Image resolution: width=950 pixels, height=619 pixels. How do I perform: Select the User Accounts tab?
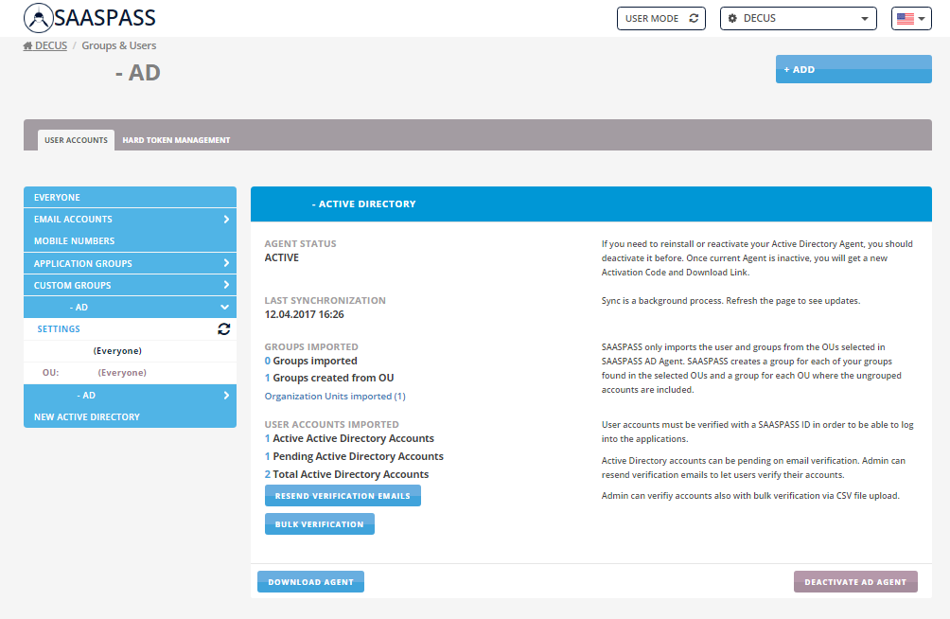coord(76,140)
